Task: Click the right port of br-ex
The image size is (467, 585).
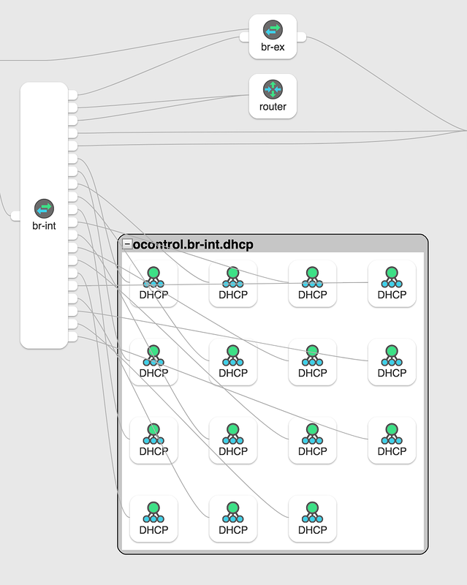Action: click(302, 37)
